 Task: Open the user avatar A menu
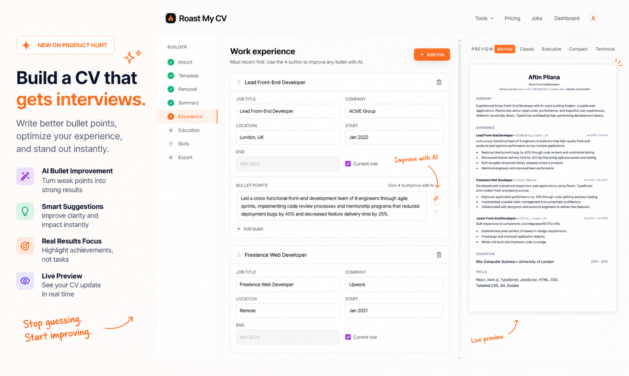coord(593,18)
